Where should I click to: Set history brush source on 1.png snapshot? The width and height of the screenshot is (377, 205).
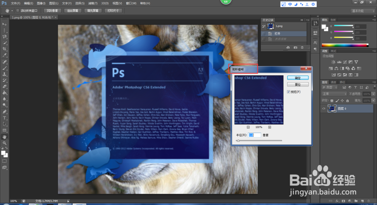coord(264,26)
